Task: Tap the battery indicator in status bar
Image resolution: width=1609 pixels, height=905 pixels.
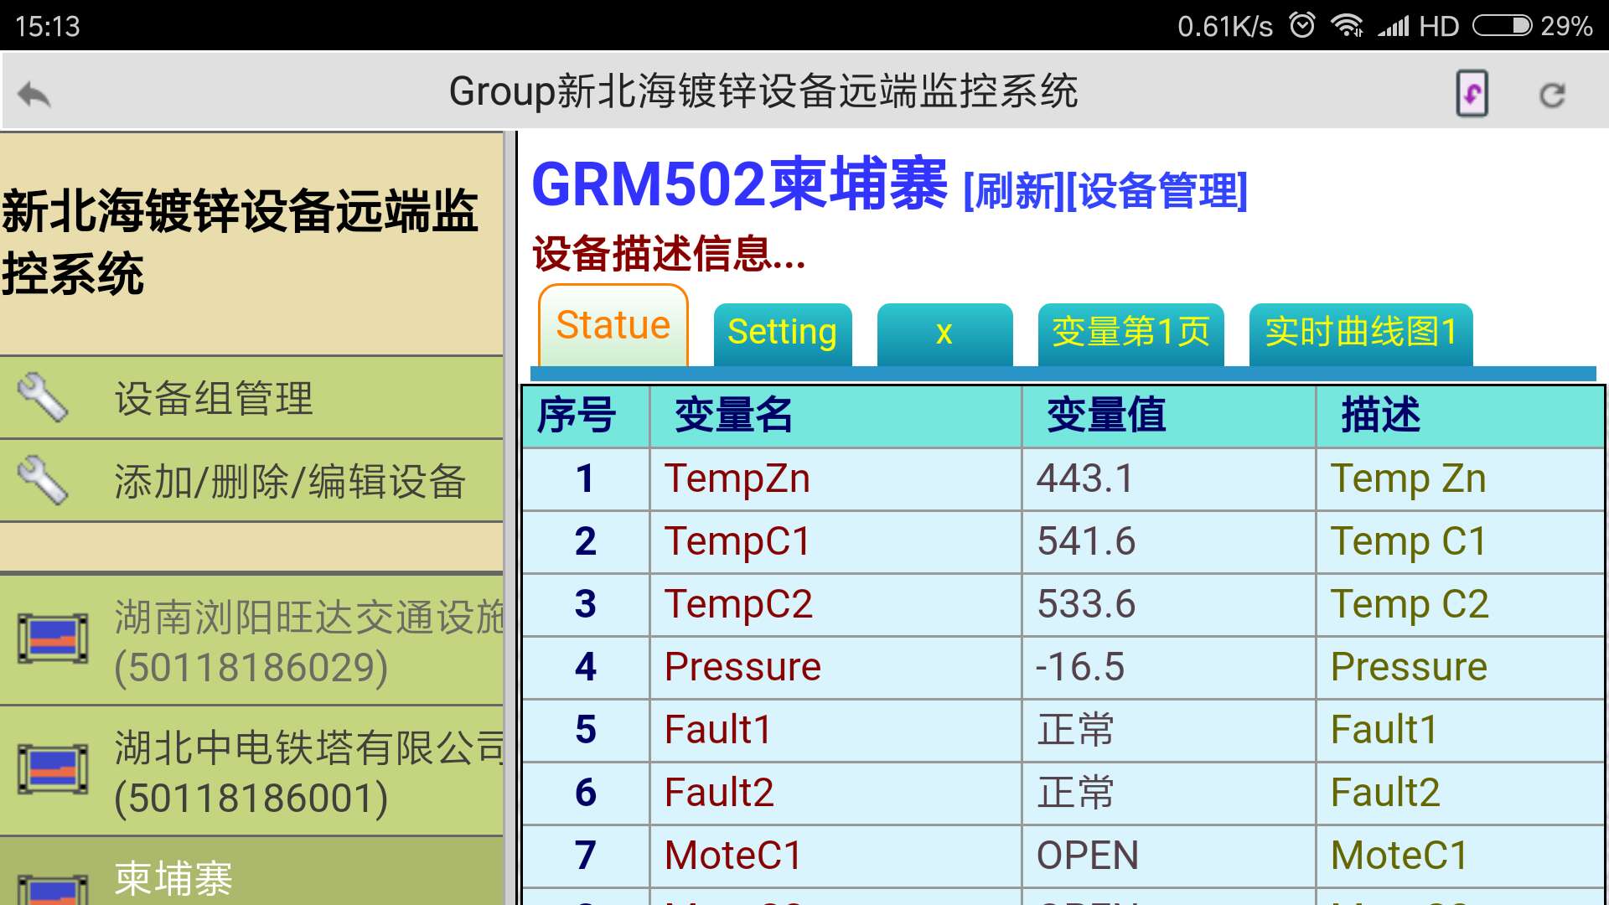Action: [1502, 26]
